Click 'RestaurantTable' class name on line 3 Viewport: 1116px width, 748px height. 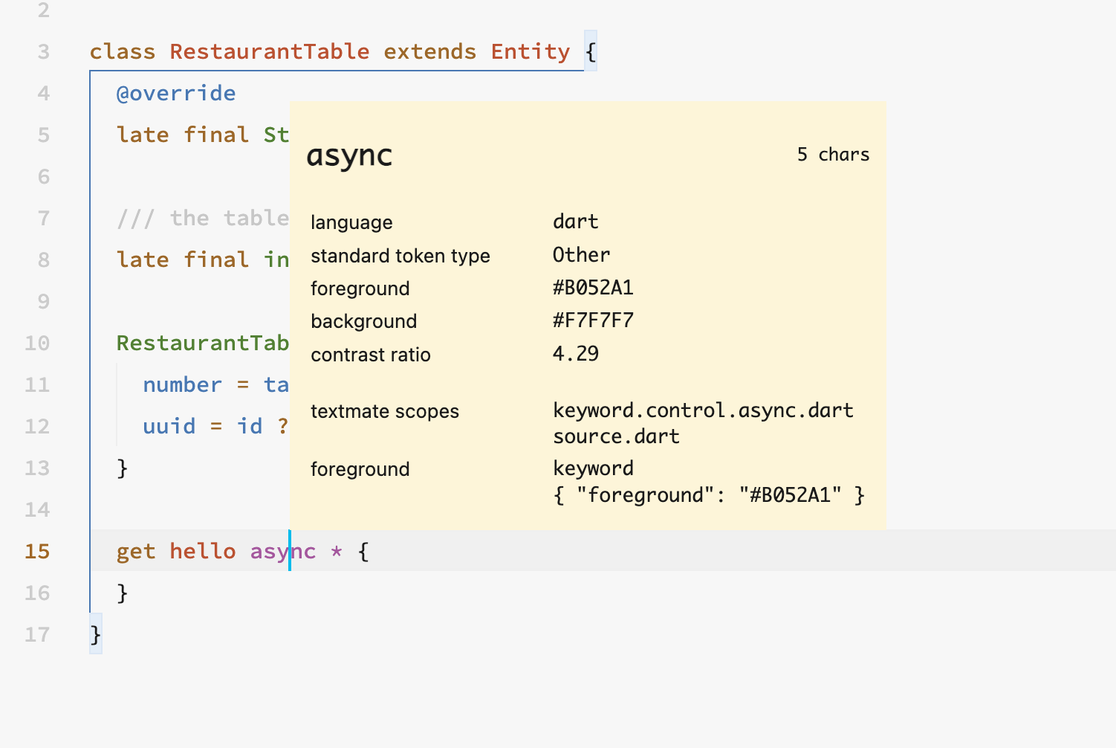tap(270, 51)
